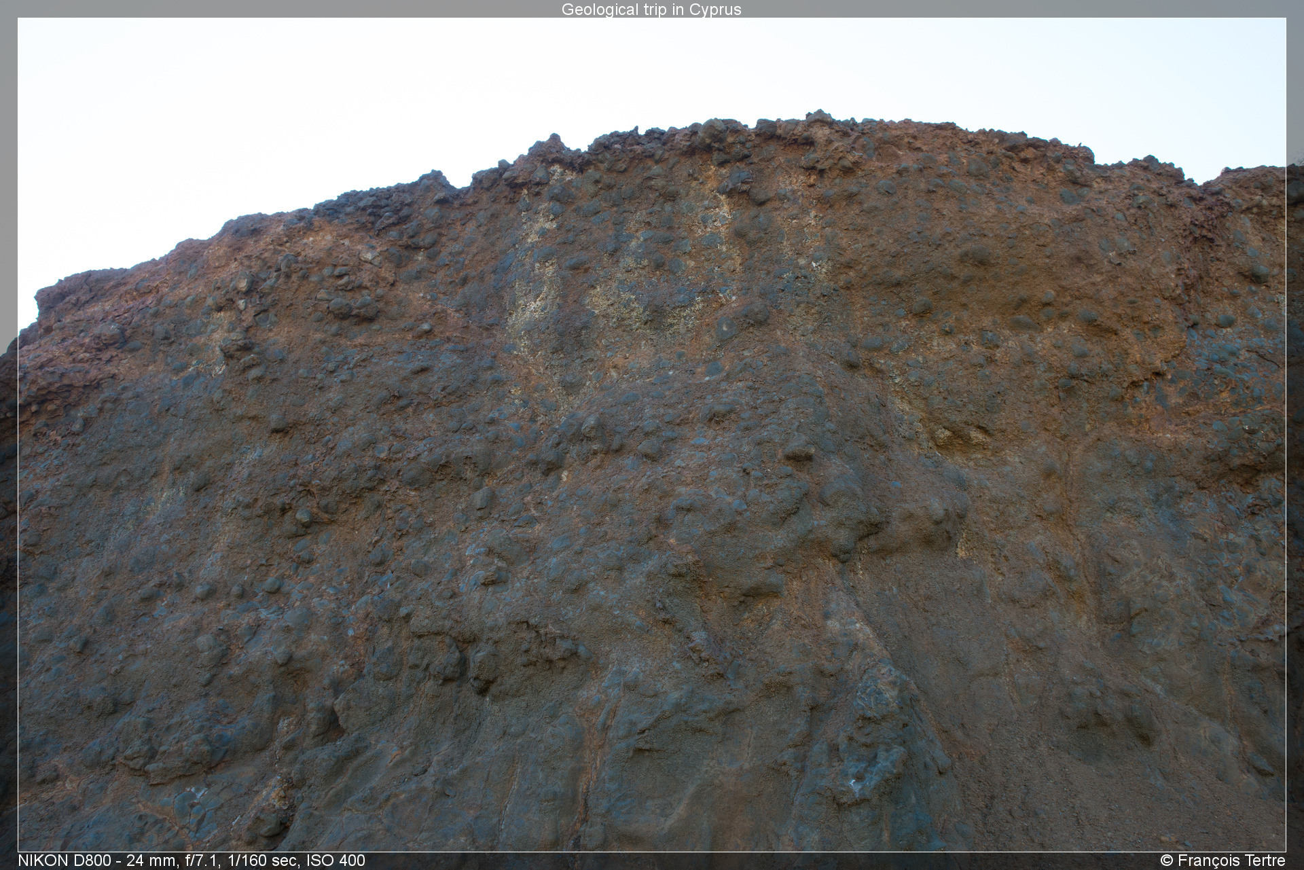Viewport: 1304px width, 870px height.
Task: Click the '© François Tertre' copyright text
Action: point(1222,860)
